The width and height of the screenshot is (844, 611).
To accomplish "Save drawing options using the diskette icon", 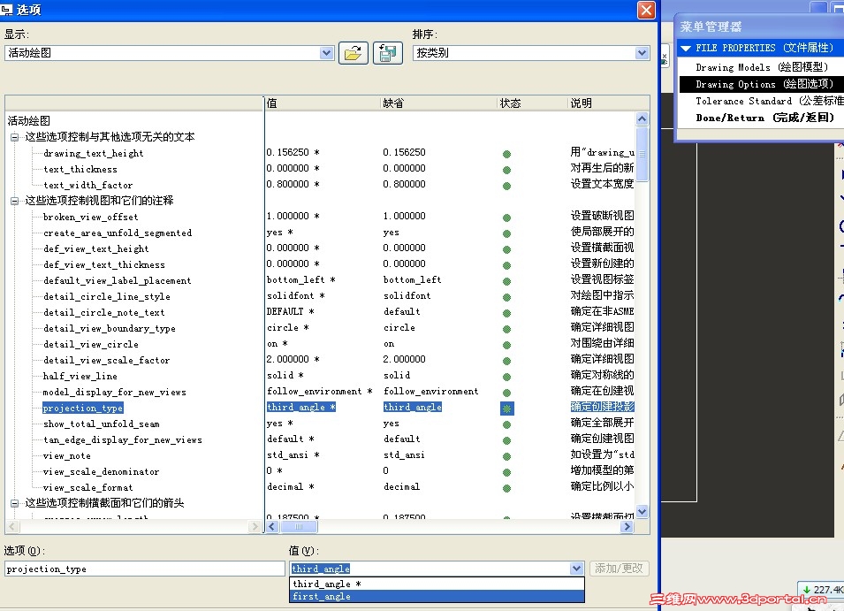I will pyautogui.click(x=387, y=53).
